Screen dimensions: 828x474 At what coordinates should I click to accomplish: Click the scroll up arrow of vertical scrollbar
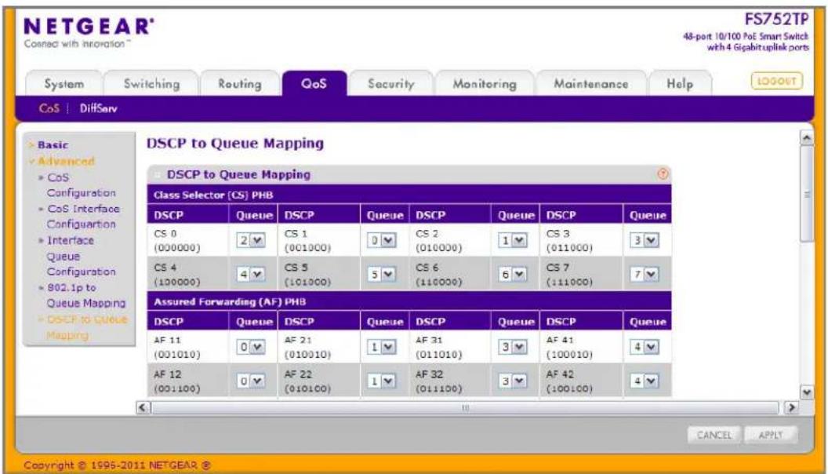806,138
